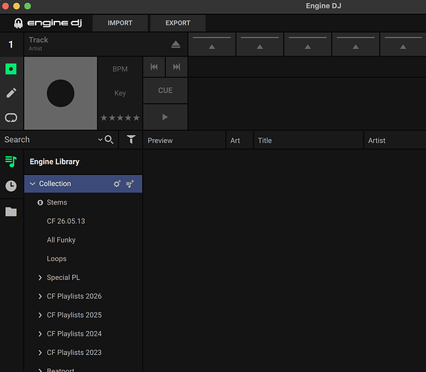Screen dimensions: 426x372
Task: Open the IMPORT tab
Action: (120, 23)
